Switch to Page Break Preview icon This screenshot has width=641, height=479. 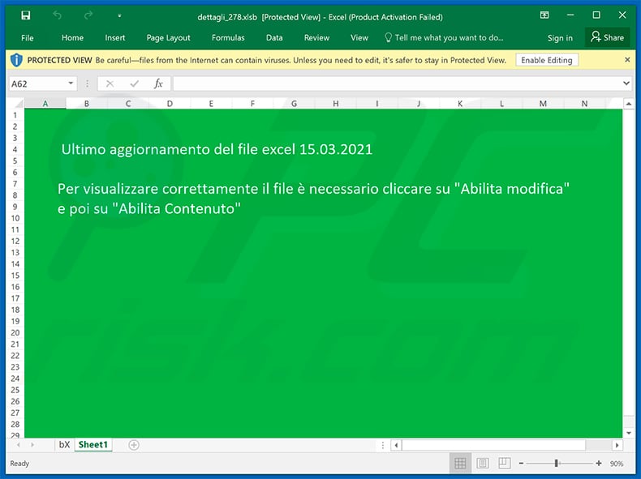point(505,464)
